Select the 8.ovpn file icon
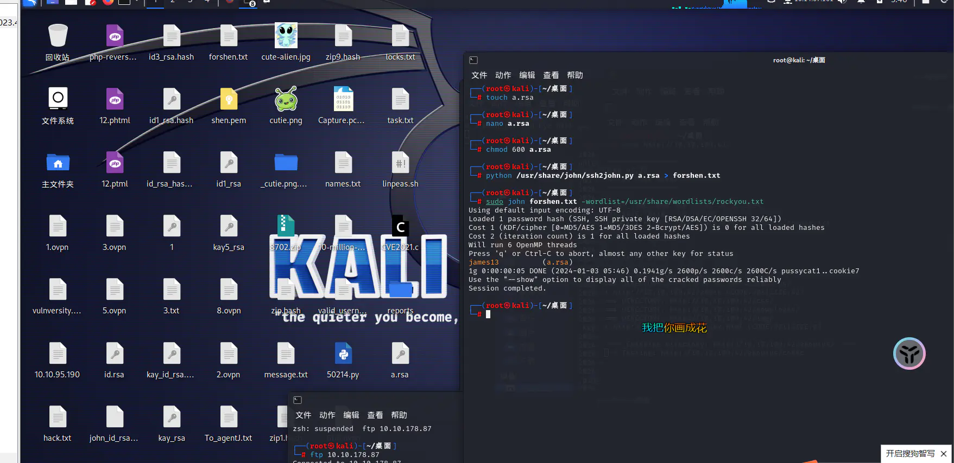This screenshot has width=954, height=463. point(229,290)
